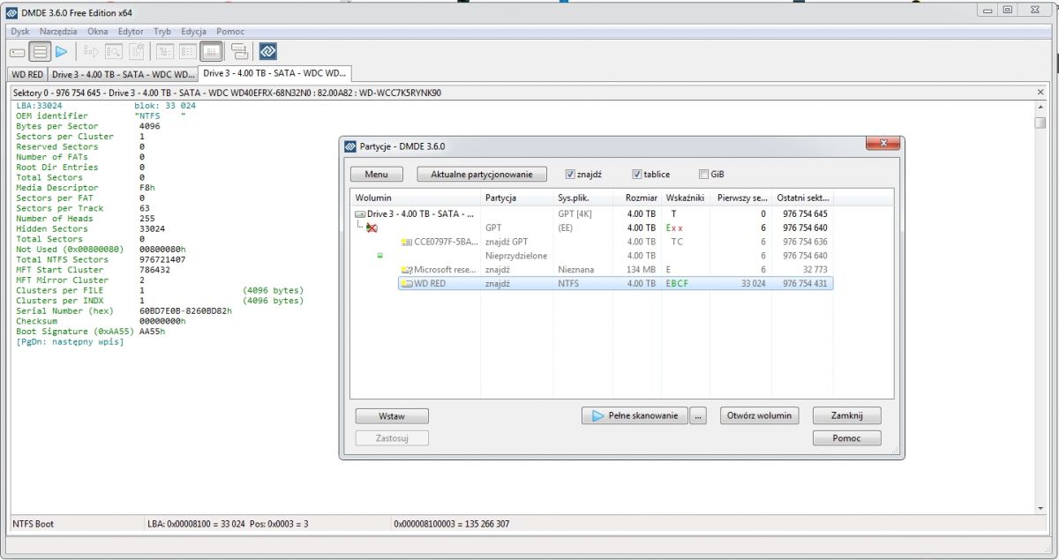The width and height of the screenshot is (1059, 560).
Task: Click the Nieprzydzielone partition cell
Action: point(516,256)
